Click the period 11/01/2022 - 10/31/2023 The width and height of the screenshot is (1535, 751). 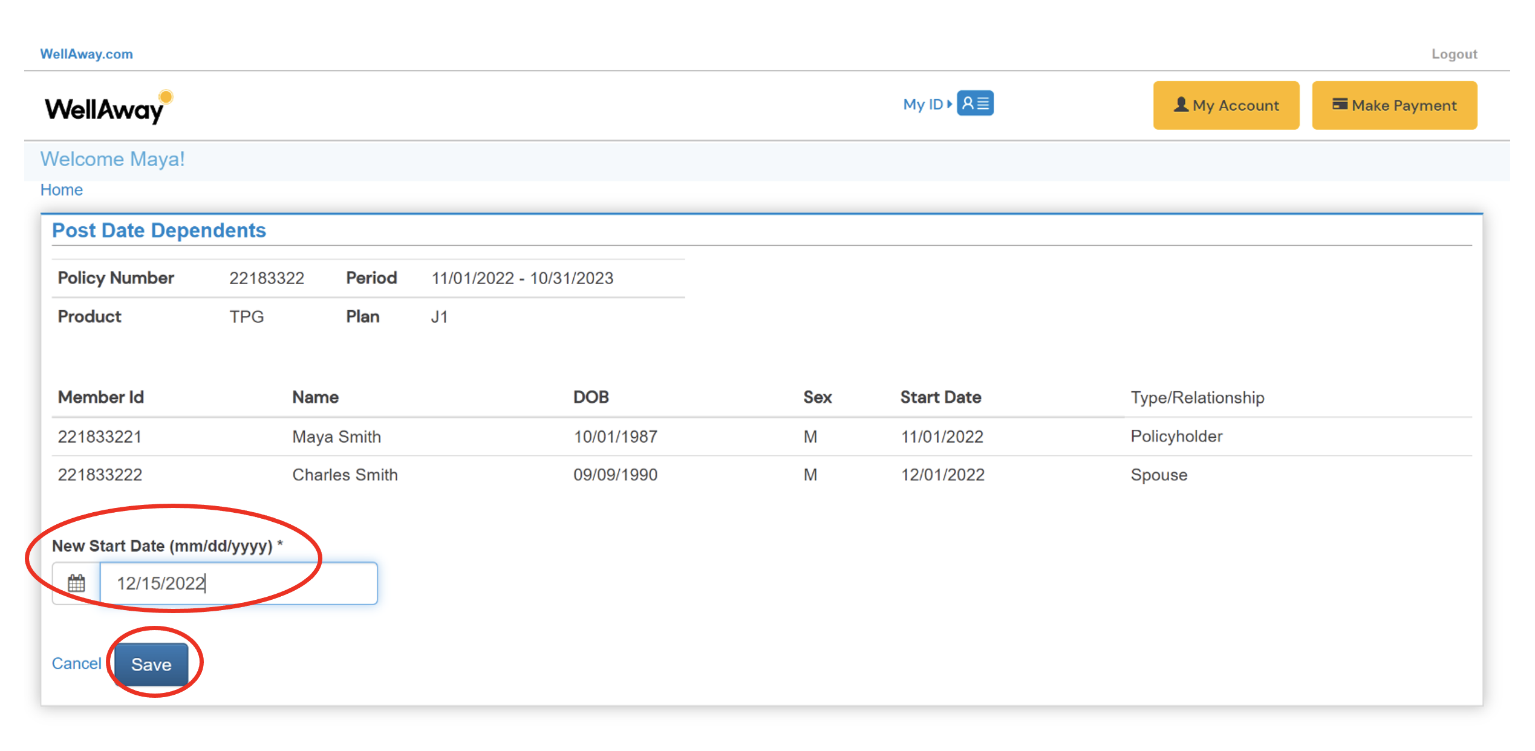[x=523, y=278]
